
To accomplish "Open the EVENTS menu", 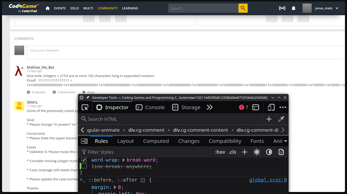I will click(x=60, y=9).
